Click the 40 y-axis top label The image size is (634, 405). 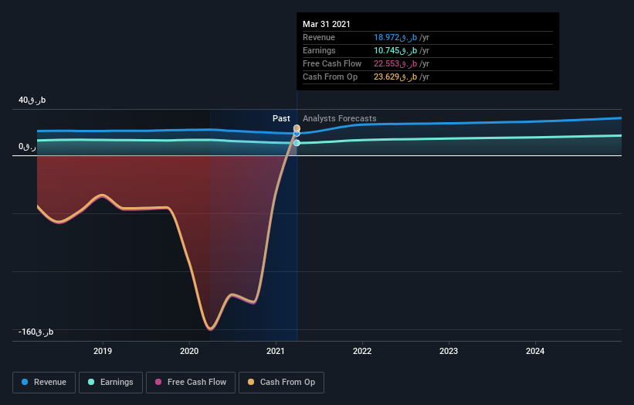tap(32, 100)
